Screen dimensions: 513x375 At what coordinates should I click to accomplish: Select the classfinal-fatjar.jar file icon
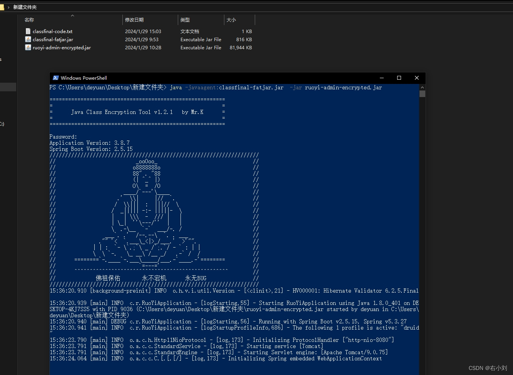click(28, 39)
